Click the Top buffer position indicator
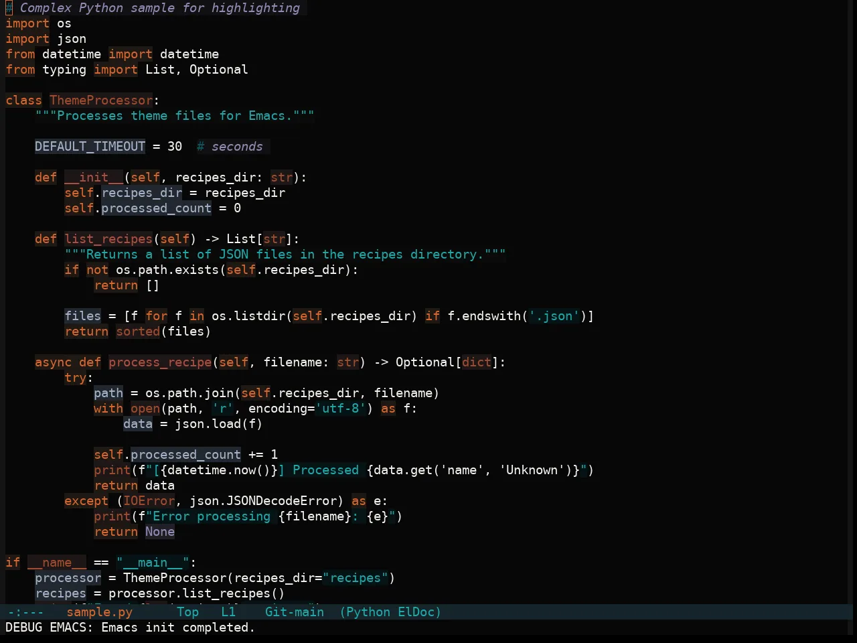The width and height of the screenshot is (857, 643). (188, 612)
